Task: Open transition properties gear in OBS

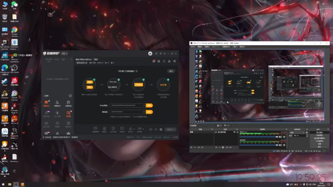Action: 306,133
